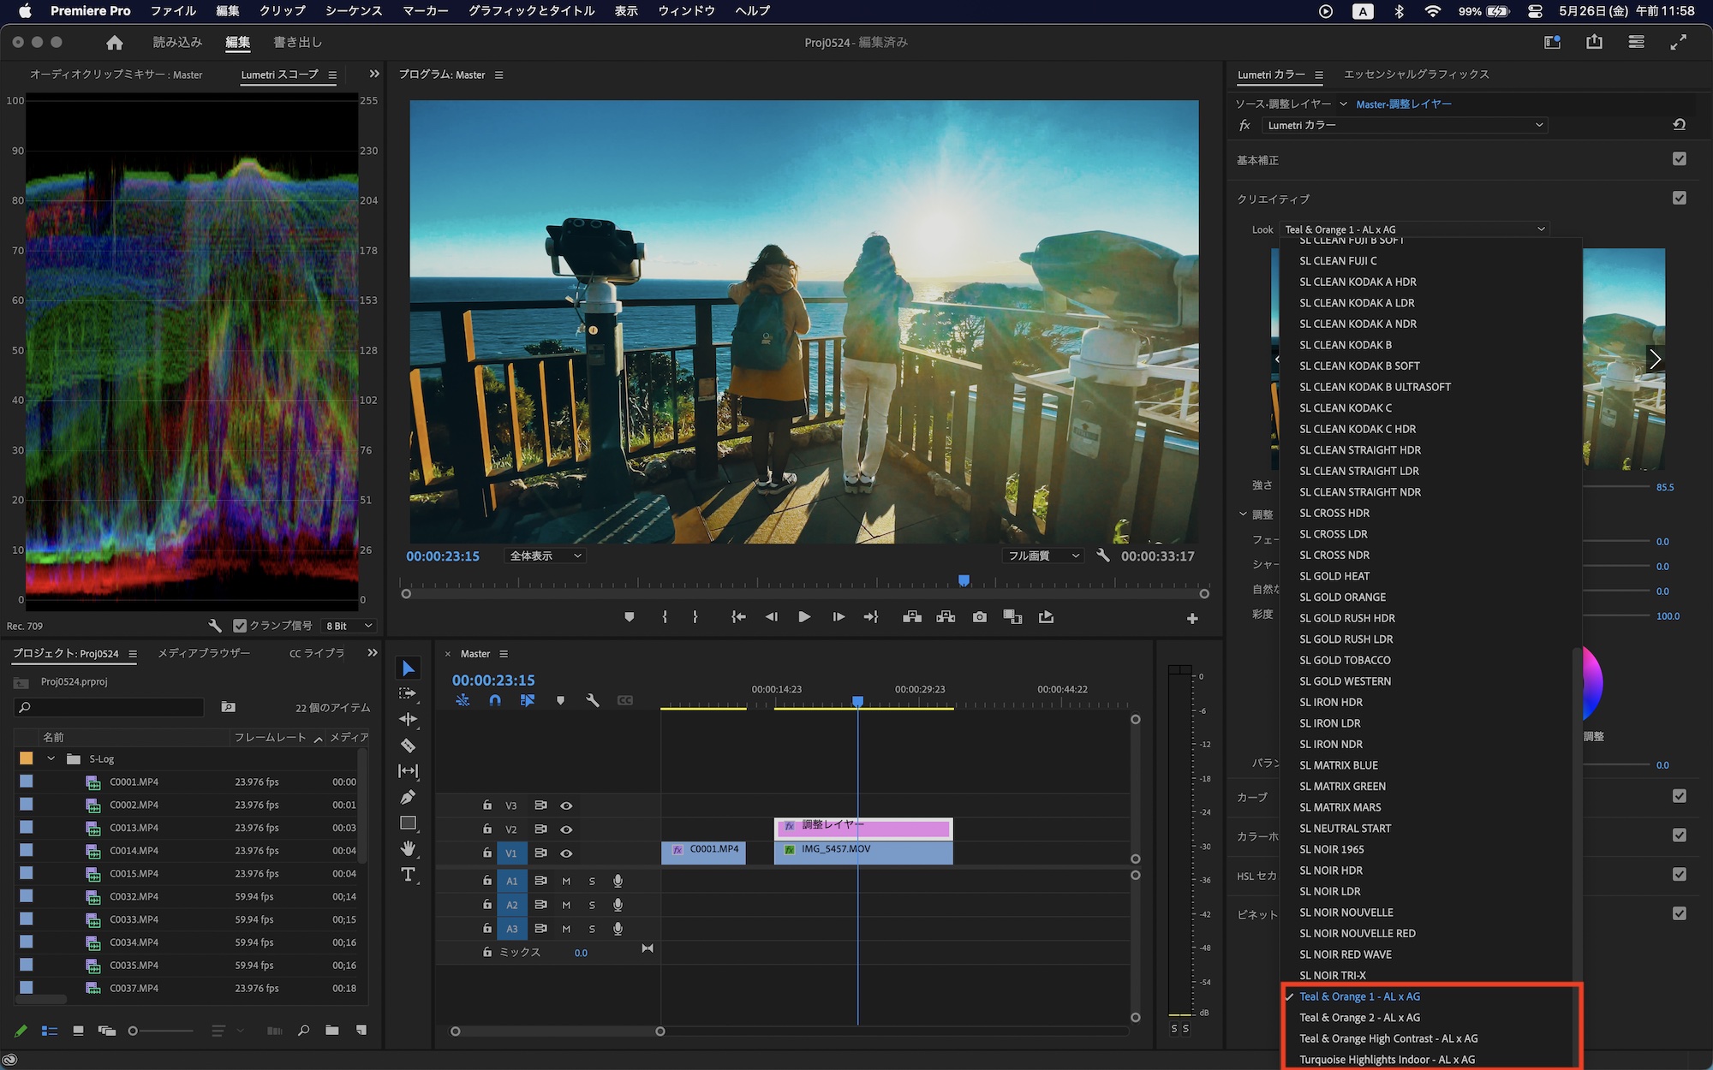
Task: Open the フル画質 resolution dropdown
Action: point(1042,556)
